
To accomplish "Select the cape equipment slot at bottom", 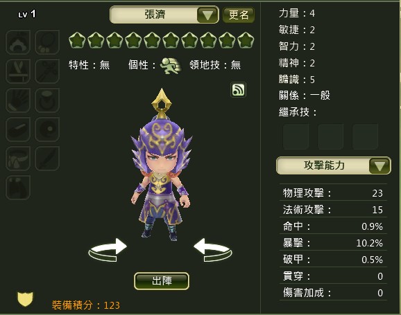I will coord(18,188).
